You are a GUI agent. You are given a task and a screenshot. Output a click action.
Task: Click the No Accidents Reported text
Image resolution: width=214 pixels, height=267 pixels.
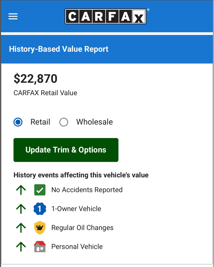pos(87,190)
